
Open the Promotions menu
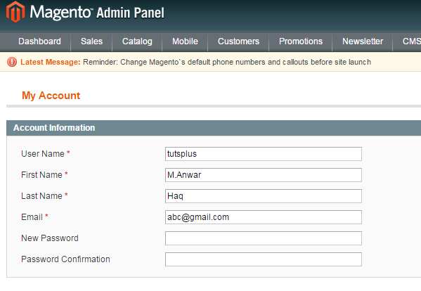click(301, 41)
